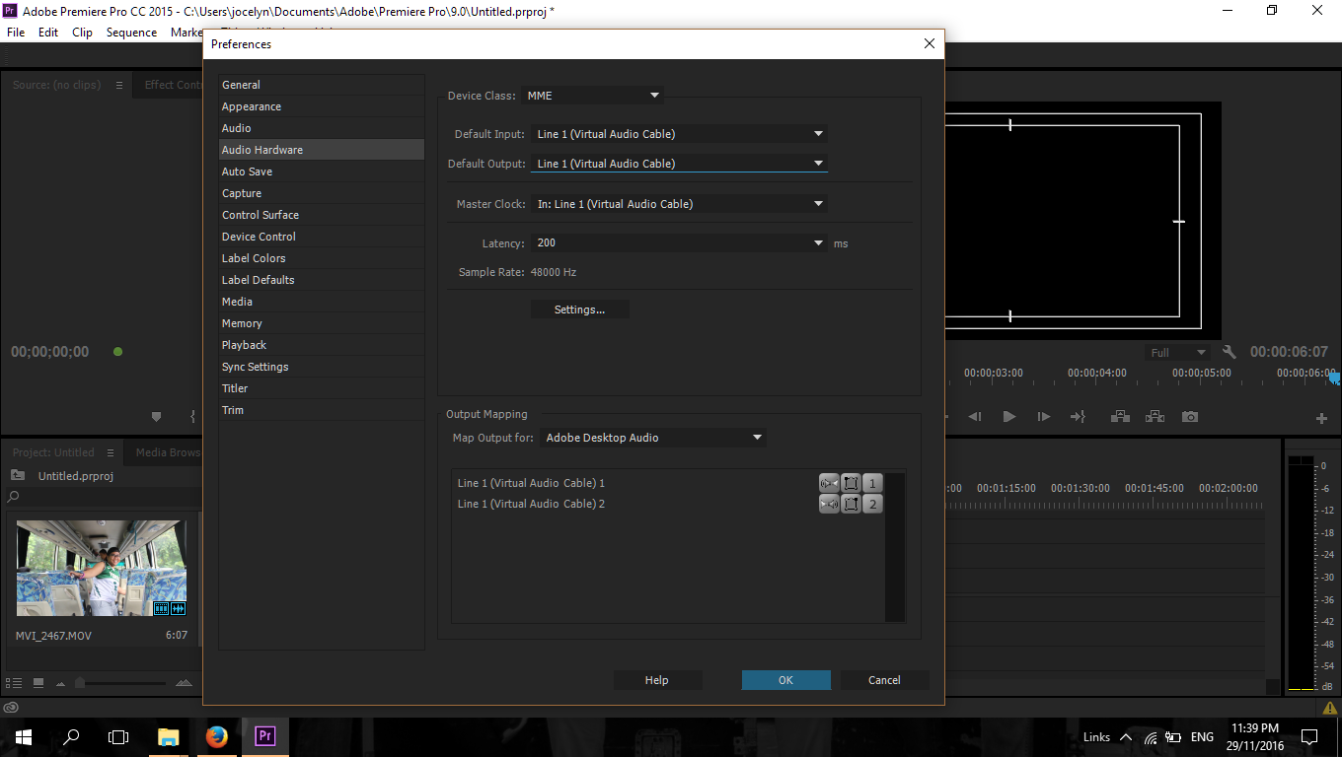This screenshot has width=1342, height=757.
Task: Switch Project panel to List View
Action: (x=14, y=682)
